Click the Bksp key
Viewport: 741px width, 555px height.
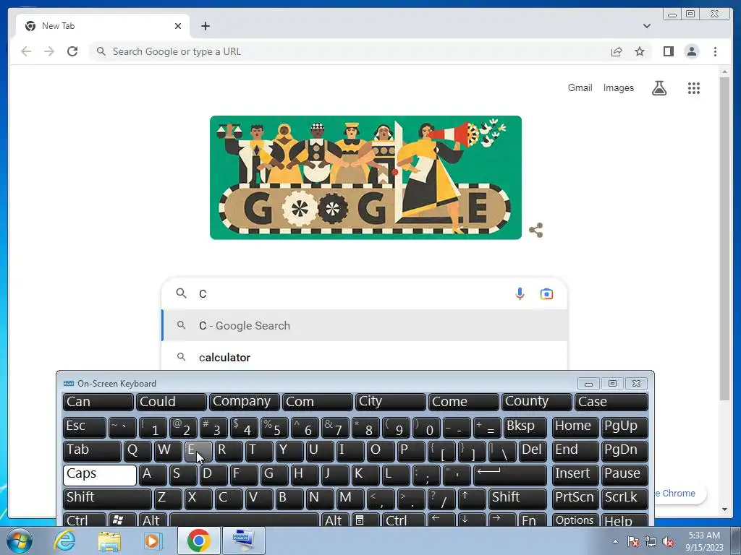tap(525, 428)
